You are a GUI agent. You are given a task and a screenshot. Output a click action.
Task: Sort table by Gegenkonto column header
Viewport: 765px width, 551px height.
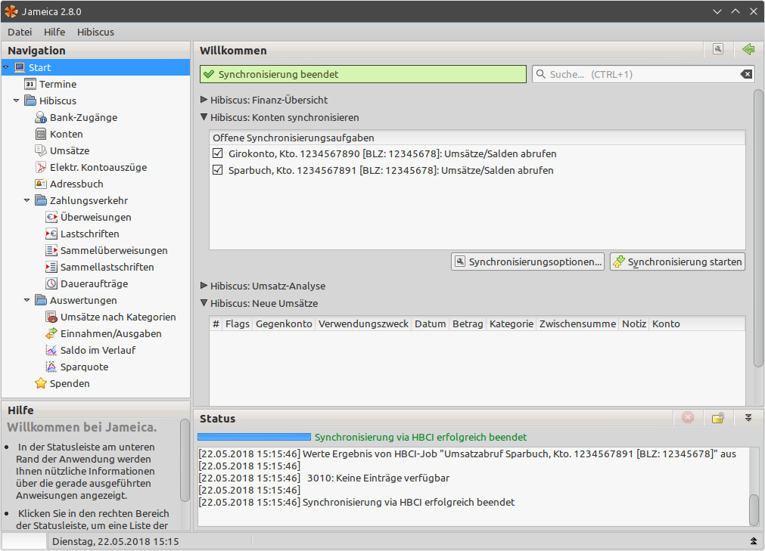[x=284, y=323]
